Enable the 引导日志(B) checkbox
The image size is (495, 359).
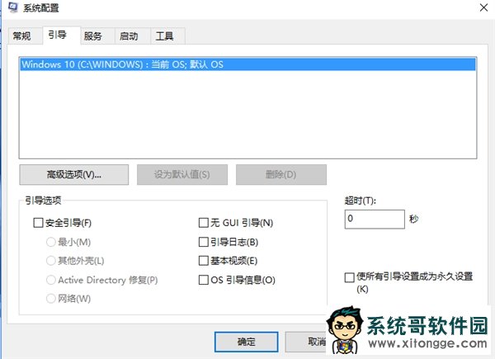204,242
